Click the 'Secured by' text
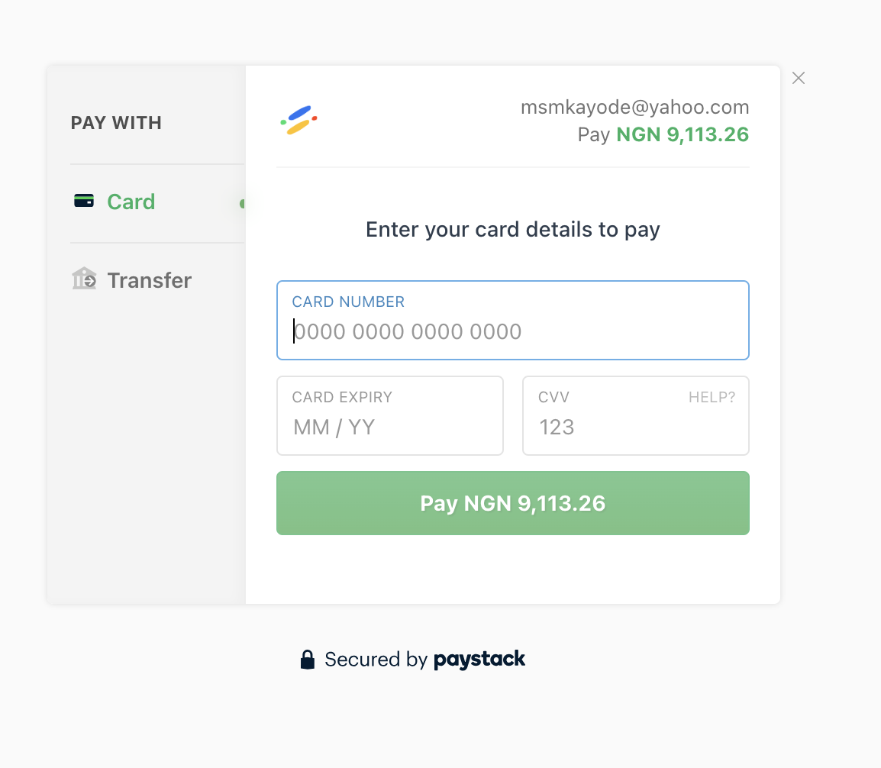881x768 pixels. pos(376,660)
